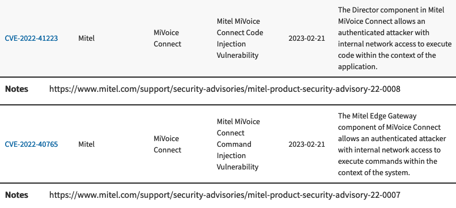This screenshot has height=208, width=456.
Task: Click Mitel vendor in first row
Action: pyautogui.click(x=86, y=38)
